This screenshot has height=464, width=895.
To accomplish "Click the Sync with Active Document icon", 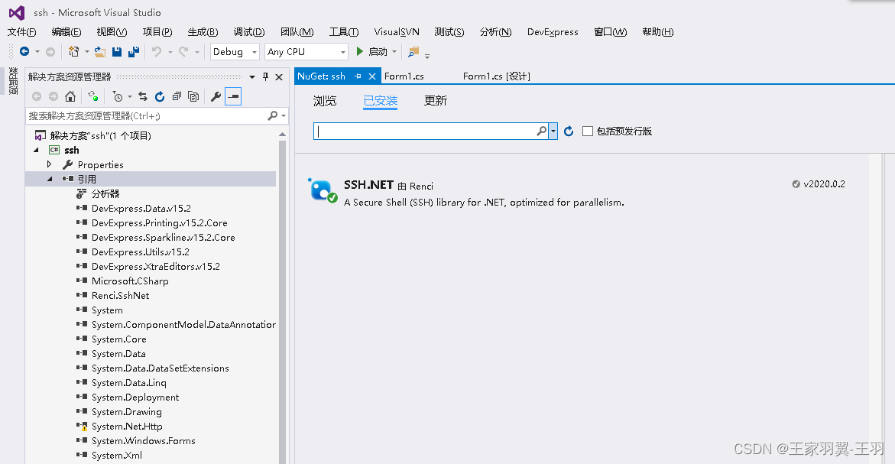I will click(x=143, y=96).
